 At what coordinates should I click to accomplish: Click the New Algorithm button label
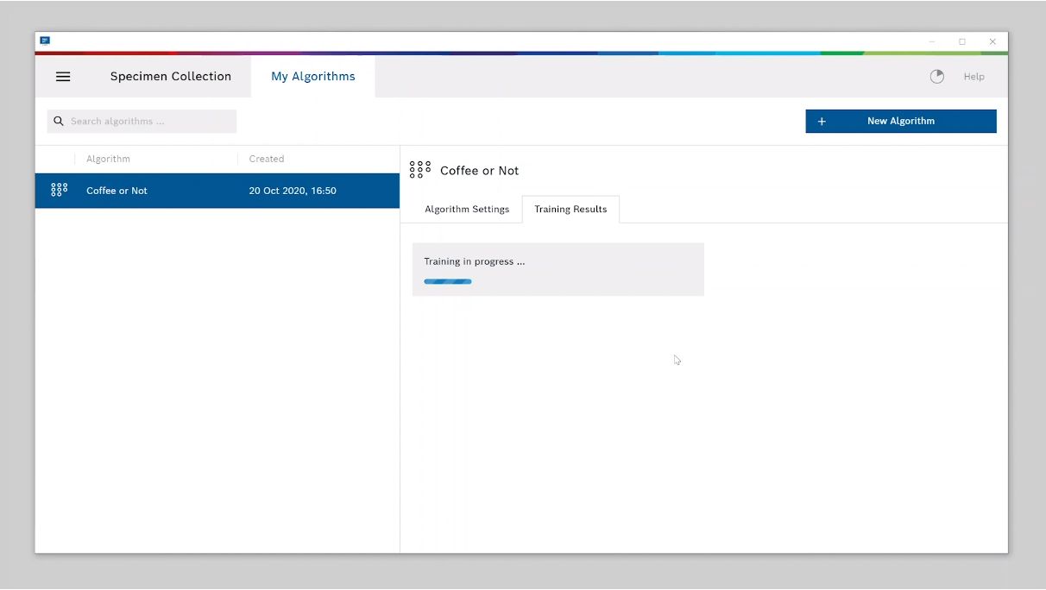coord(901,122)
